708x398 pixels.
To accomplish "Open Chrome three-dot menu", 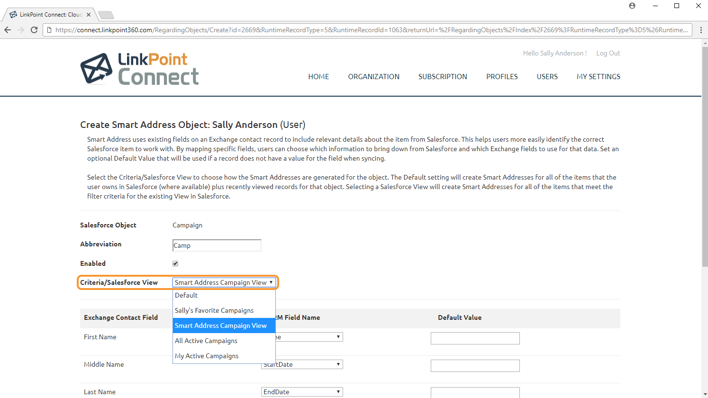I will click(x=701, y=30).
